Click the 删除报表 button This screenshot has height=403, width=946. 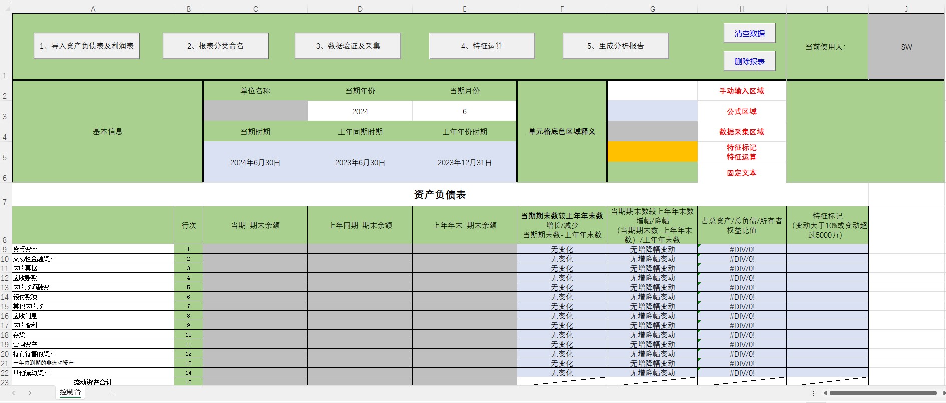coord(749,61)
